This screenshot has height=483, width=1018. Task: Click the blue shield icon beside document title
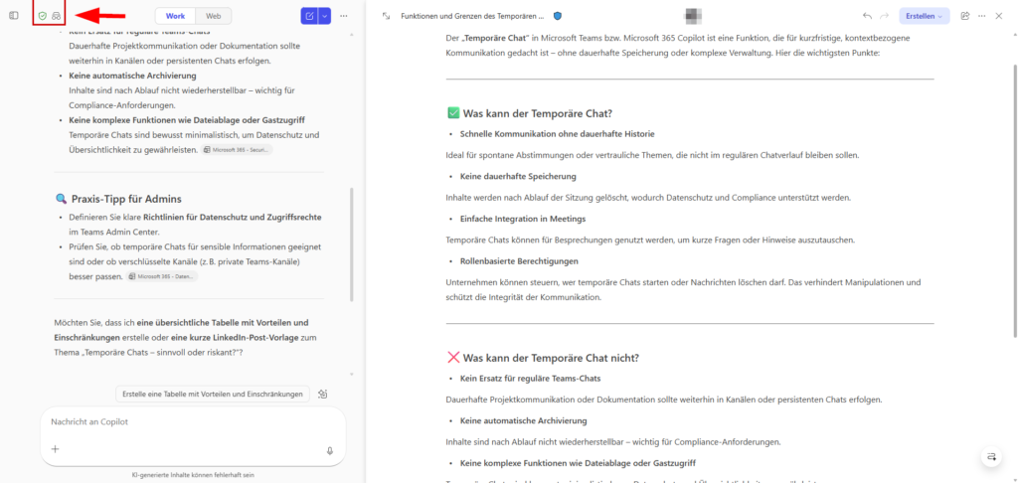tap(557, 16)
